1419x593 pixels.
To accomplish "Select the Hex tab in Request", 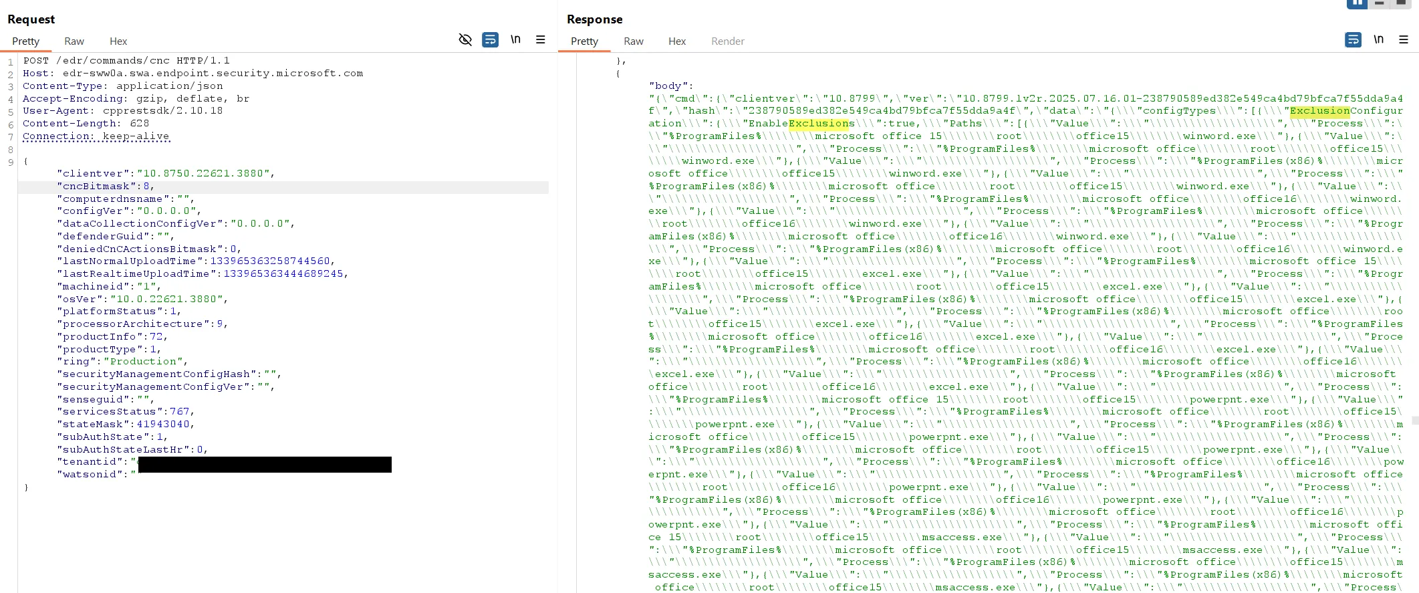I will 118,41.
